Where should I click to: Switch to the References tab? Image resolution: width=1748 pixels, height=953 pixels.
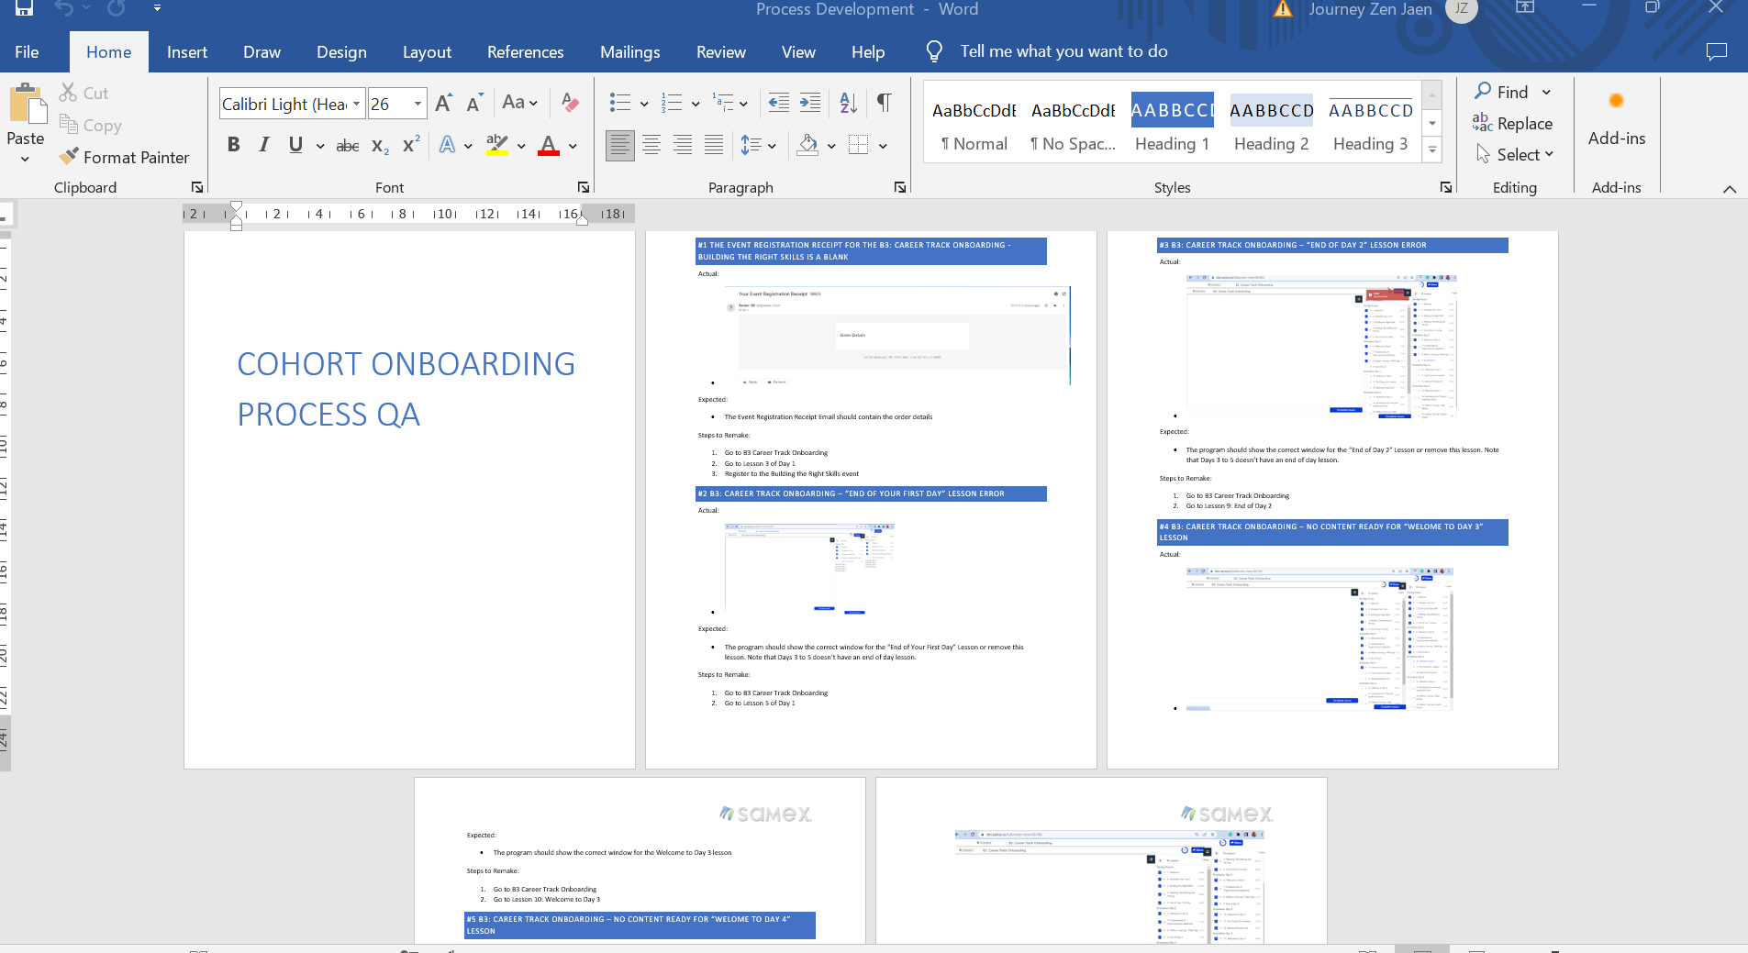[x=525, y=52]
